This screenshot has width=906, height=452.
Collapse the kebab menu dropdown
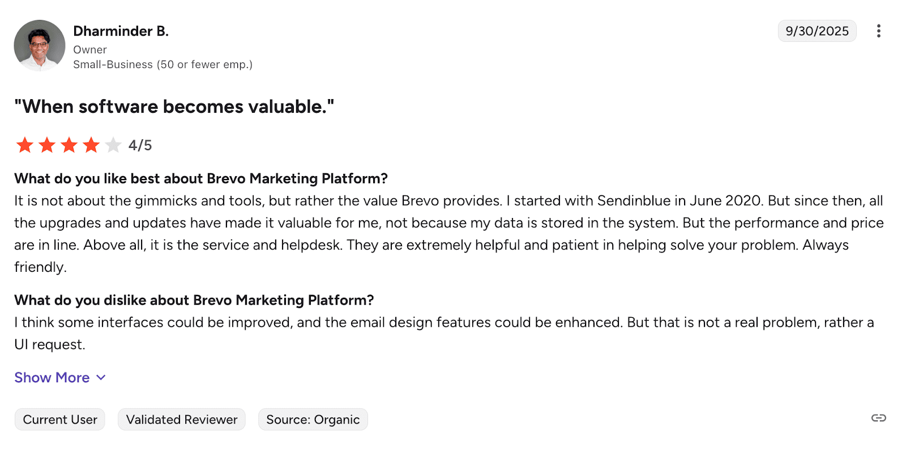point(878,31)
